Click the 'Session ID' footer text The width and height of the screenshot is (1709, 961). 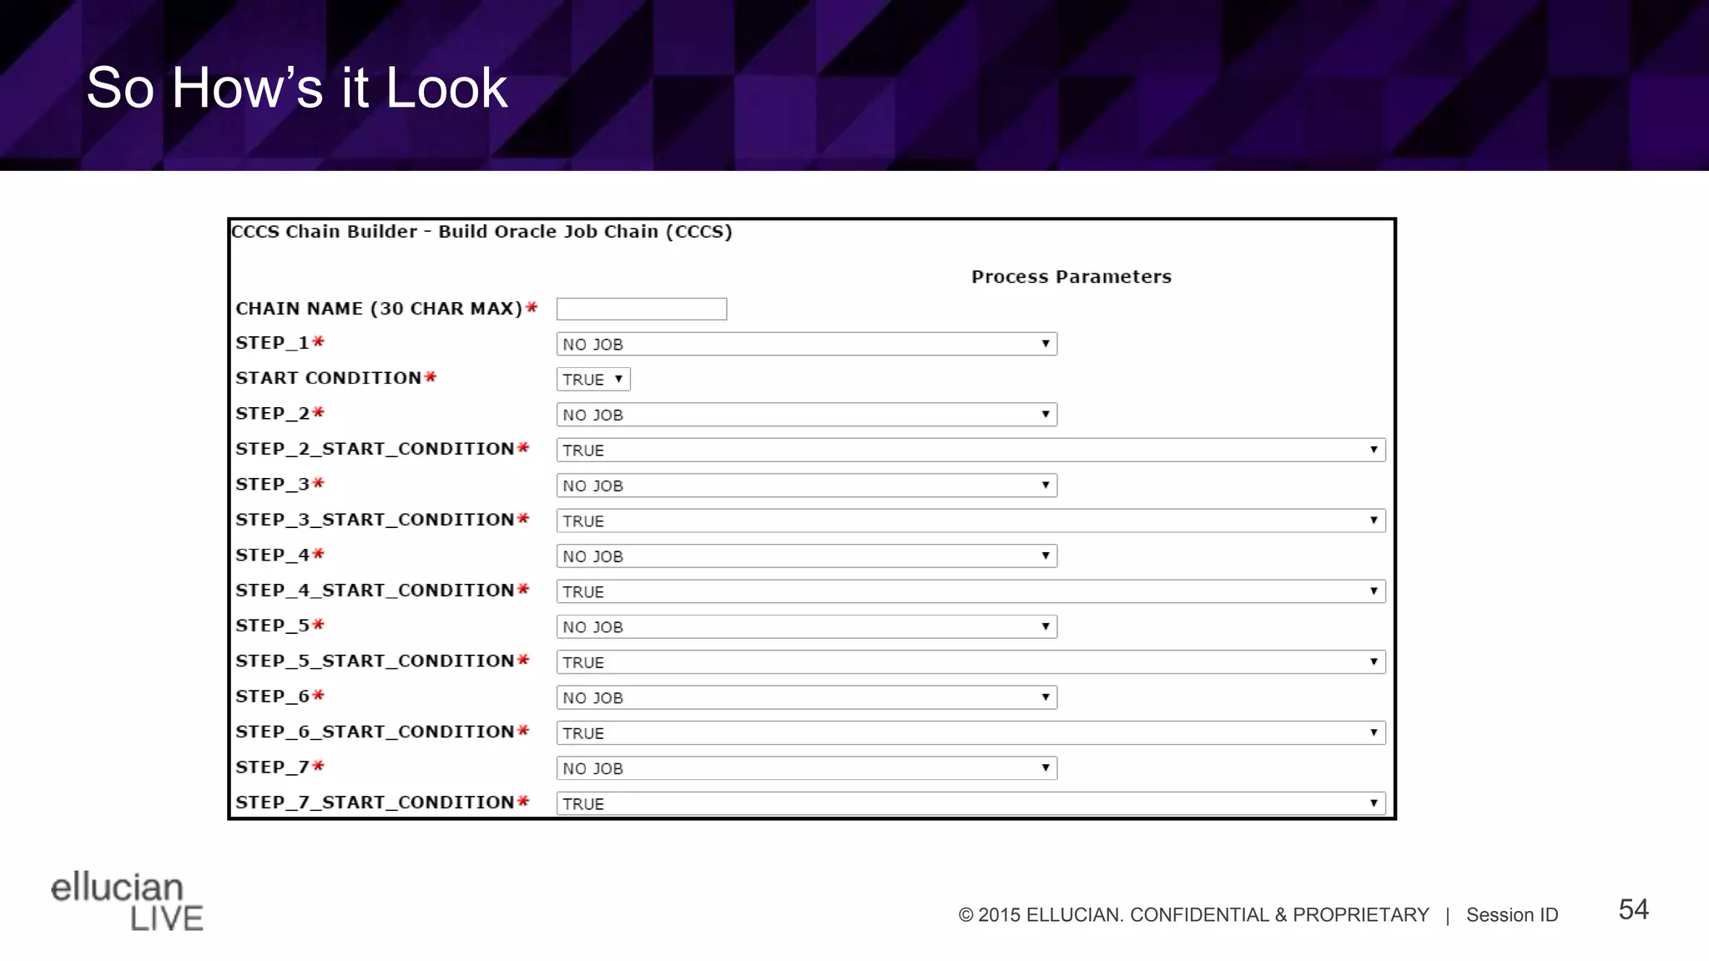1512,915
